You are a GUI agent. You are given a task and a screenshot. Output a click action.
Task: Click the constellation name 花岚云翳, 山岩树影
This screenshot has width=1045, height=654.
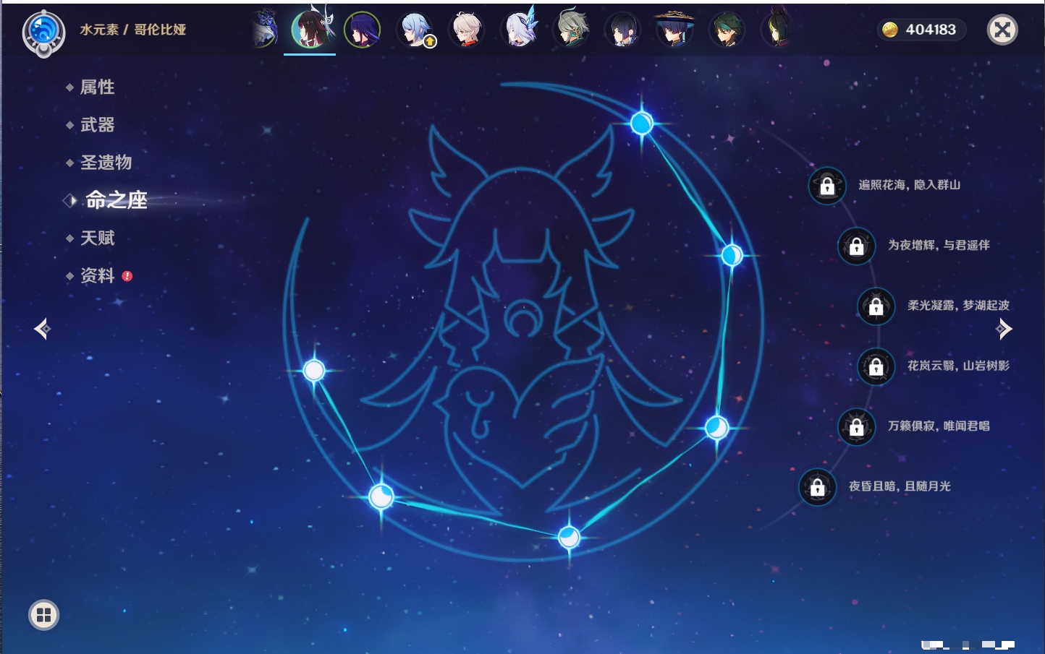click(x=958, y=366)
